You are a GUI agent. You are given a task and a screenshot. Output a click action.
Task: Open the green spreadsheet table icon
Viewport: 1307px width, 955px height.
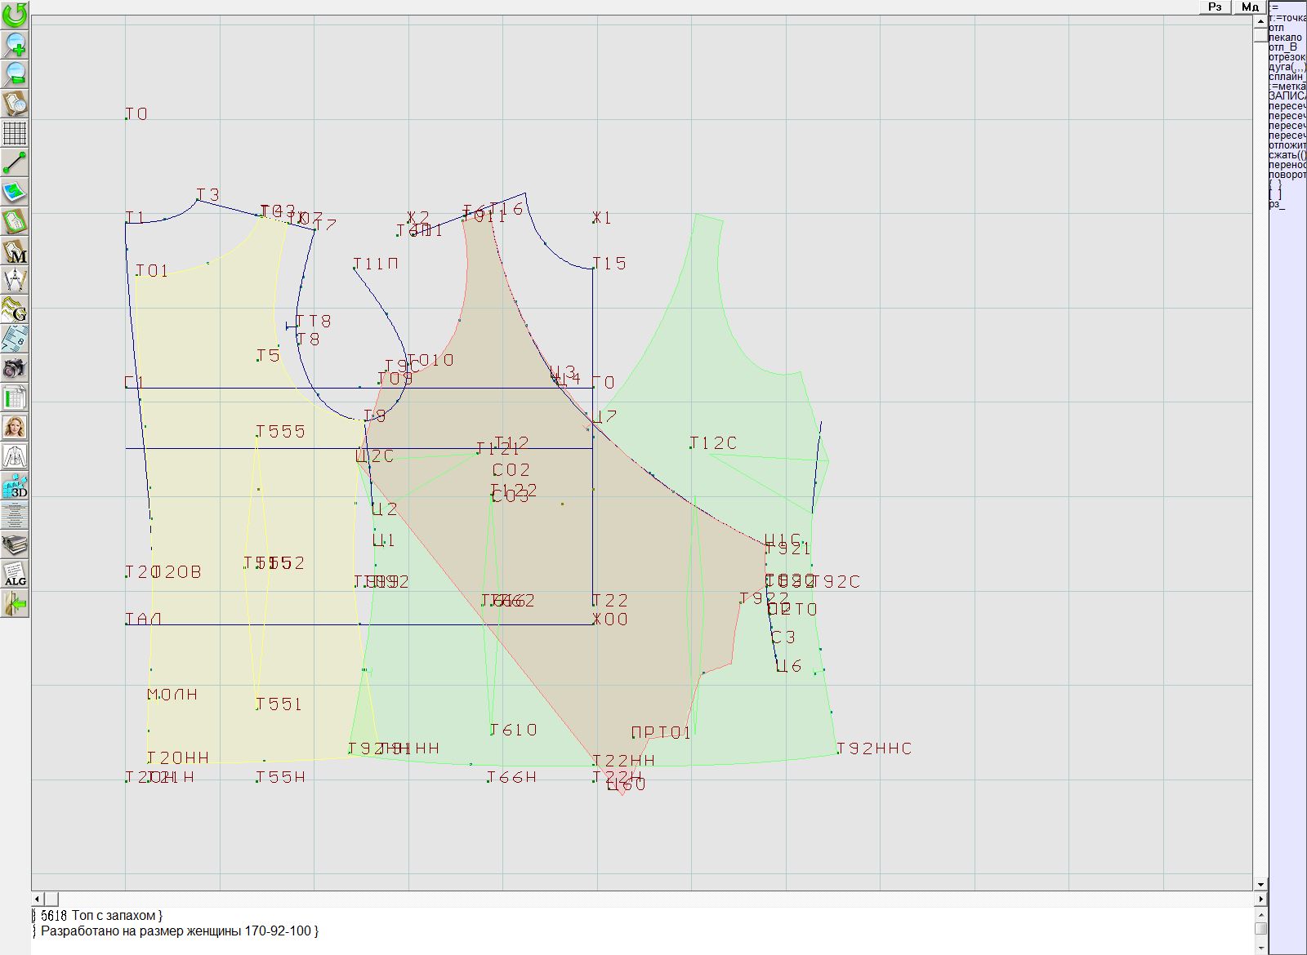pyautogui.click(x=15, y=398)
